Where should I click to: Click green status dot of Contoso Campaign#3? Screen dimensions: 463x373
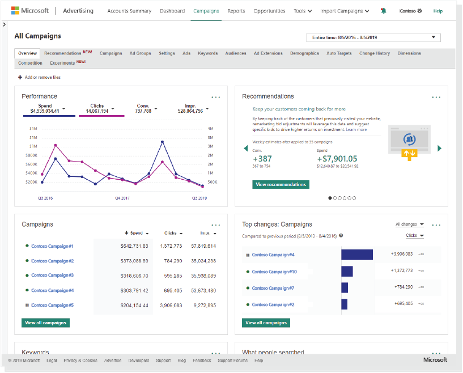(x=27, y=275)
